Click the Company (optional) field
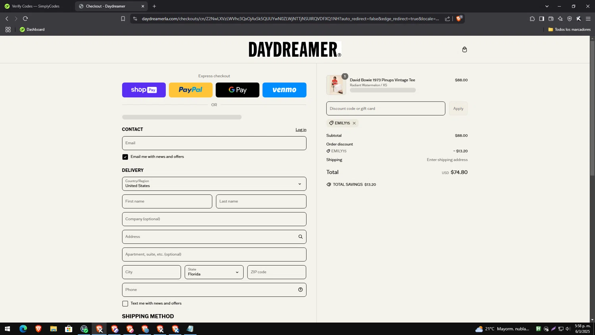 click(x=214, y=219)
